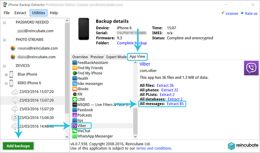Select the Blue iPhone device
The height and width of the screenshot is (153, 260).
(x=27, y=74)
